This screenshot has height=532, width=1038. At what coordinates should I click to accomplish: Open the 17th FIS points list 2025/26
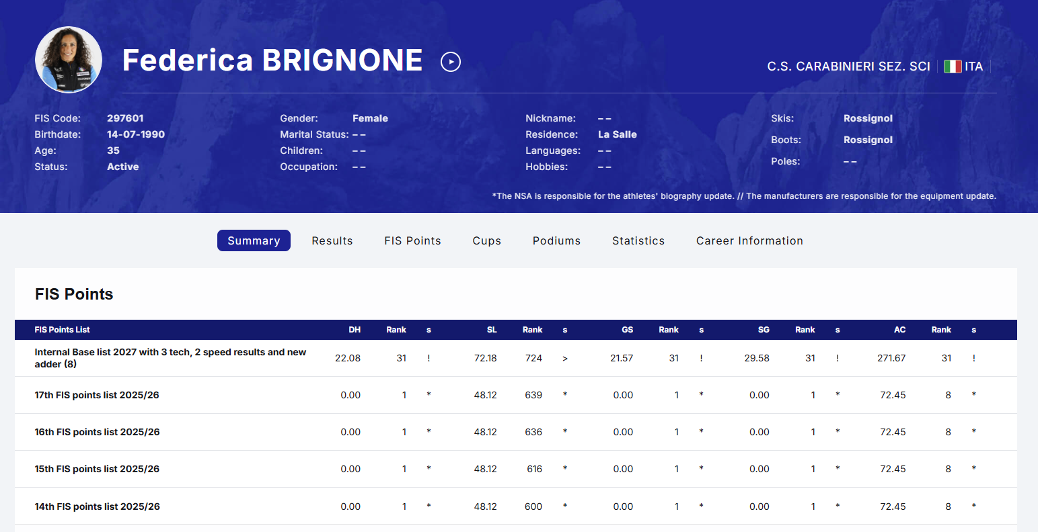(97, 395)
